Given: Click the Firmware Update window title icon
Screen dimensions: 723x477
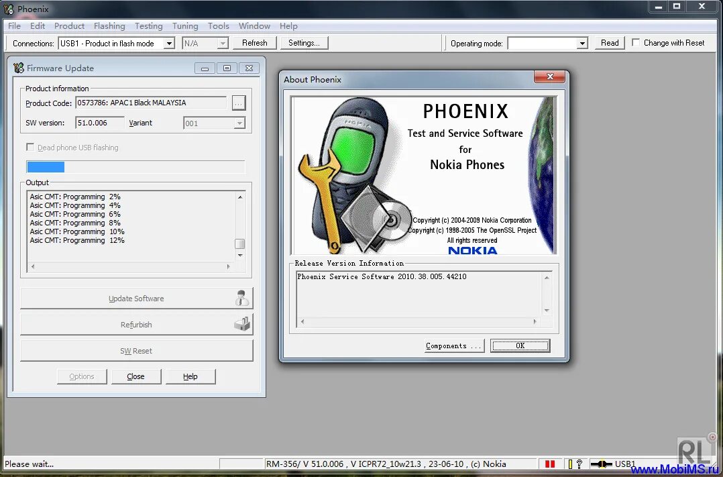Looking at the screenshot, I should point(19,68).
